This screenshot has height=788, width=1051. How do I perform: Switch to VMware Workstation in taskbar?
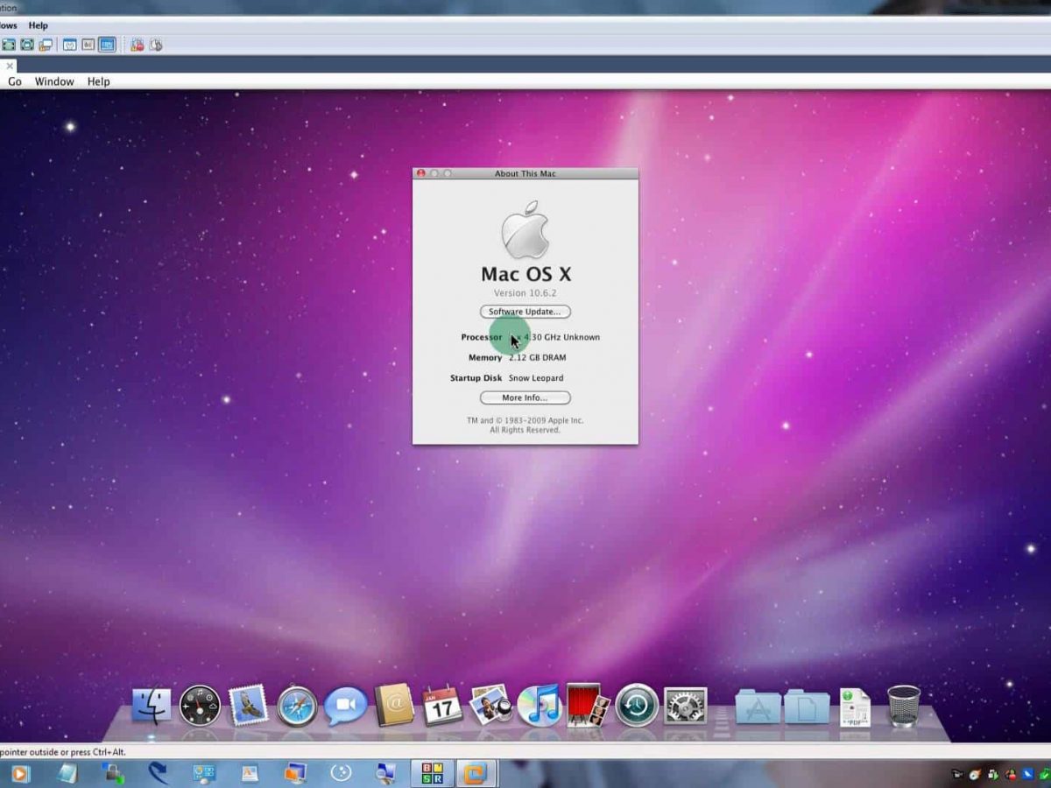tap(476, 773)
